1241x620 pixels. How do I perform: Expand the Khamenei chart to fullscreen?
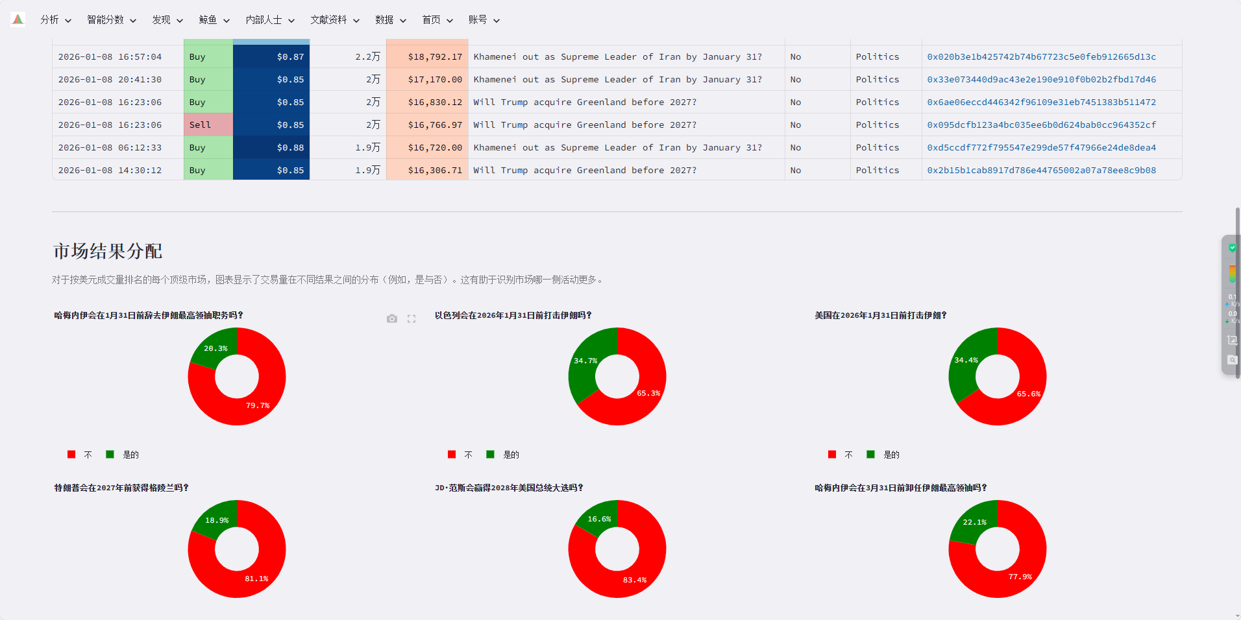(x=412, y=318)
